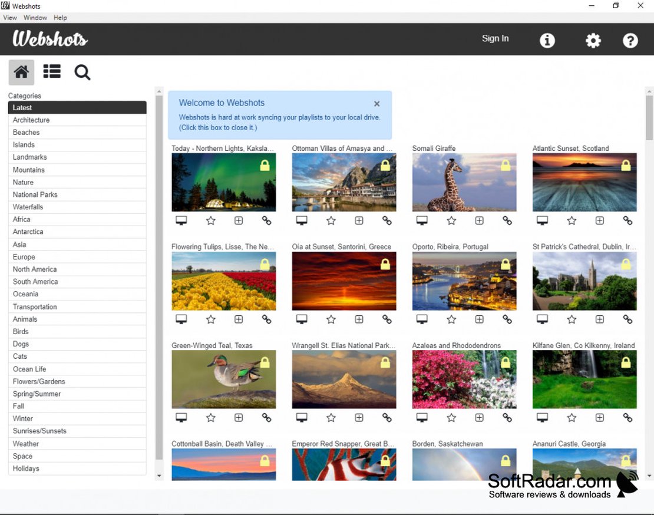Copy share link for Green-Winged Teal, Texas
This screenshot has width=654, height=515.
click(266, 417)
